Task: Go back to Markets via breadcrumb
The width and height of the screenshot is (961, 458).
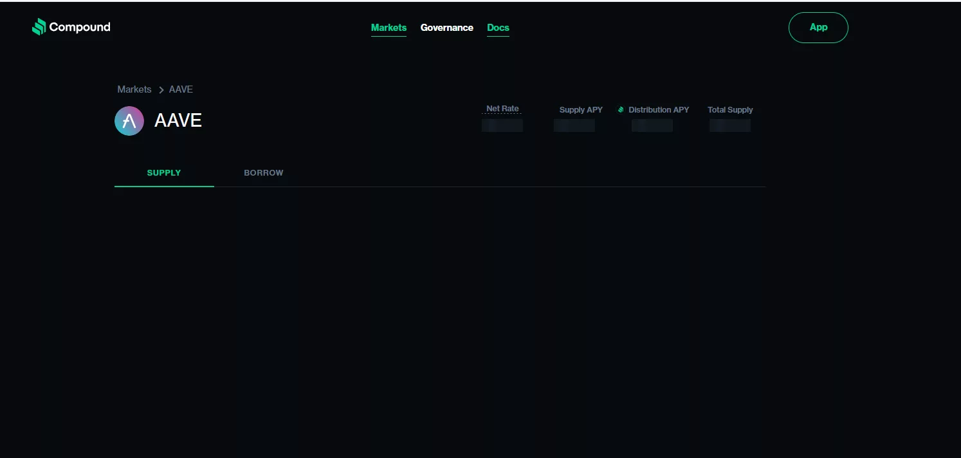Action: click(134, 89)
